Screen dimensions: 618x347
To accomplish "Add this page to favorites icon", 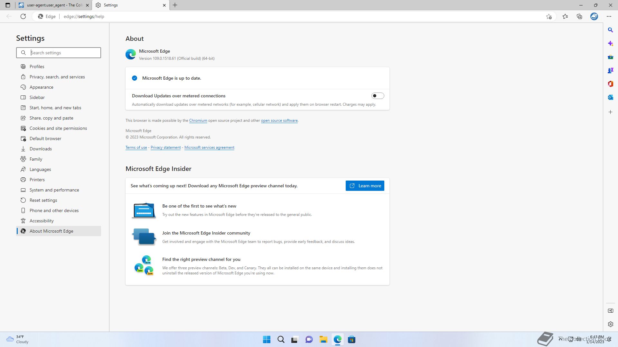I will pyautogui.click(x=549, y=16).
